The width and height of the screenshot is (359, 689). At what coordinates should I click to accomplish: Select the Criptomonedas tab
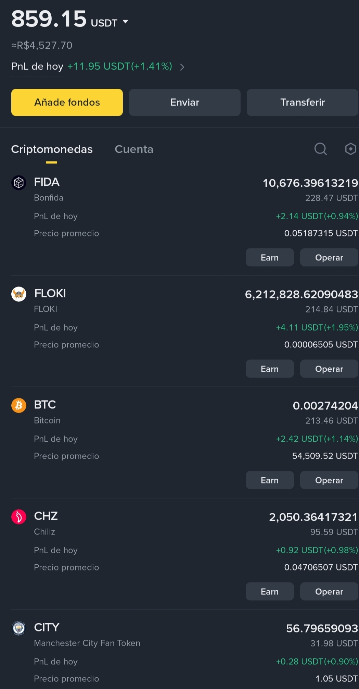click(52, 149)
